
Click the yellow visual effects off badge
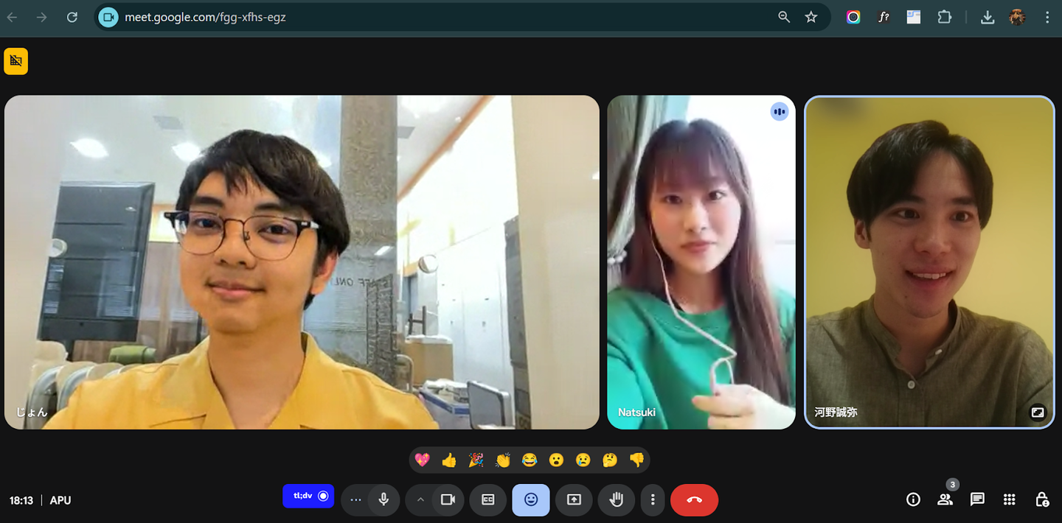(x=15, y=61)
